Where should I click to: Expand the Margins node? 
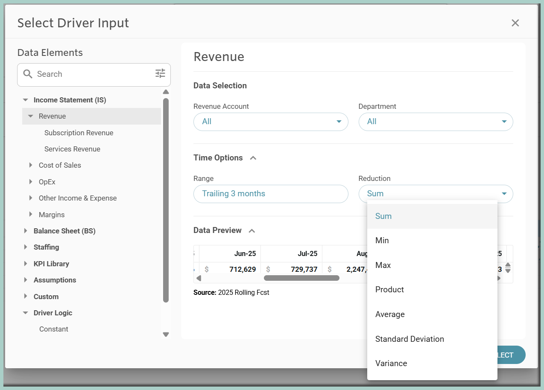click(x=30, y=214)
